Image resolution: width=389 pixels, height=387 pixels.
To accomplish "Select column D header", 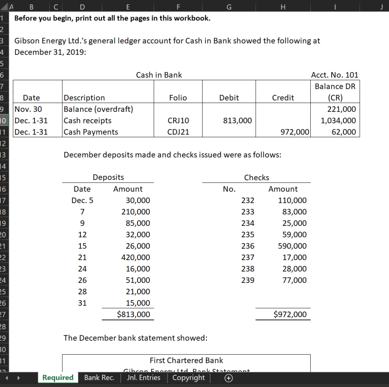I will coord(82,7).
